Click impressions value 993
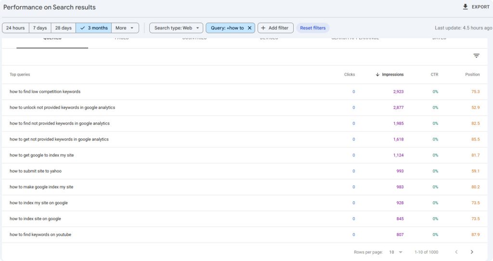The height and width of the screenshot is (261, 493). tap(400, 171)
